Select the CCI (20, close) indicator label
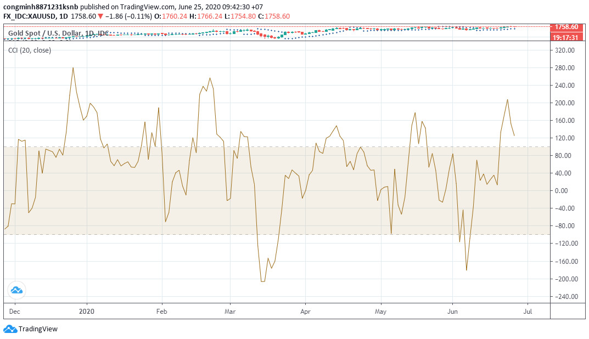This screenshot has width=589, height=339. [x=30, y=50]
